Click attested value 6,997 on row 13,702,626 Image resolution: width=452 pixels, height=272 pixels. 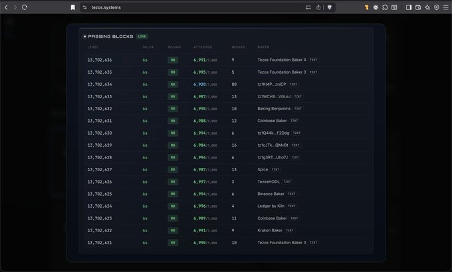pos(199,182)
